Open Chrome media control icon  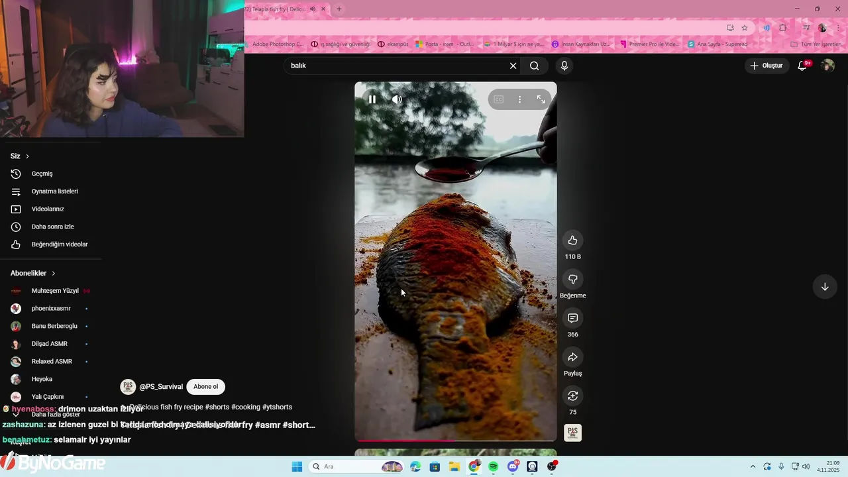806,28
